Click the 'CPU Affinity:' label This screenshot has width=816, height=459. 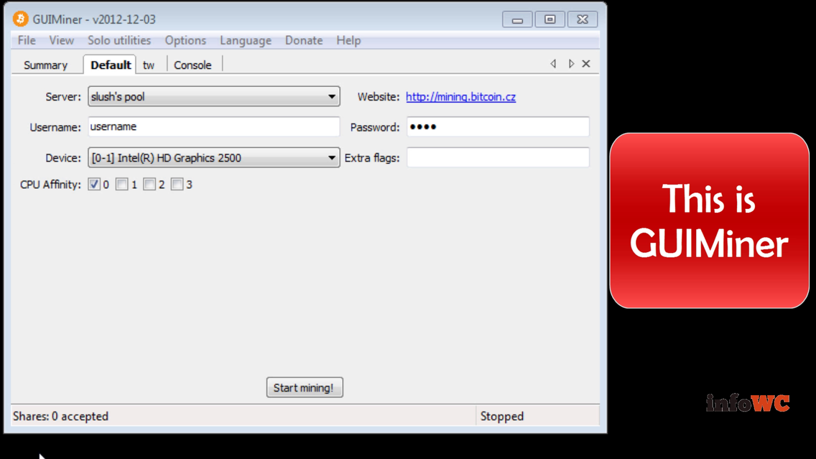click(x=50, y=185)
